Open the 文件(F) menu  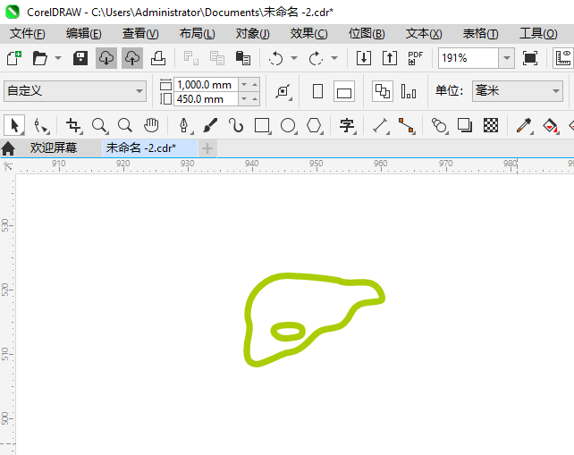point(28,34)
